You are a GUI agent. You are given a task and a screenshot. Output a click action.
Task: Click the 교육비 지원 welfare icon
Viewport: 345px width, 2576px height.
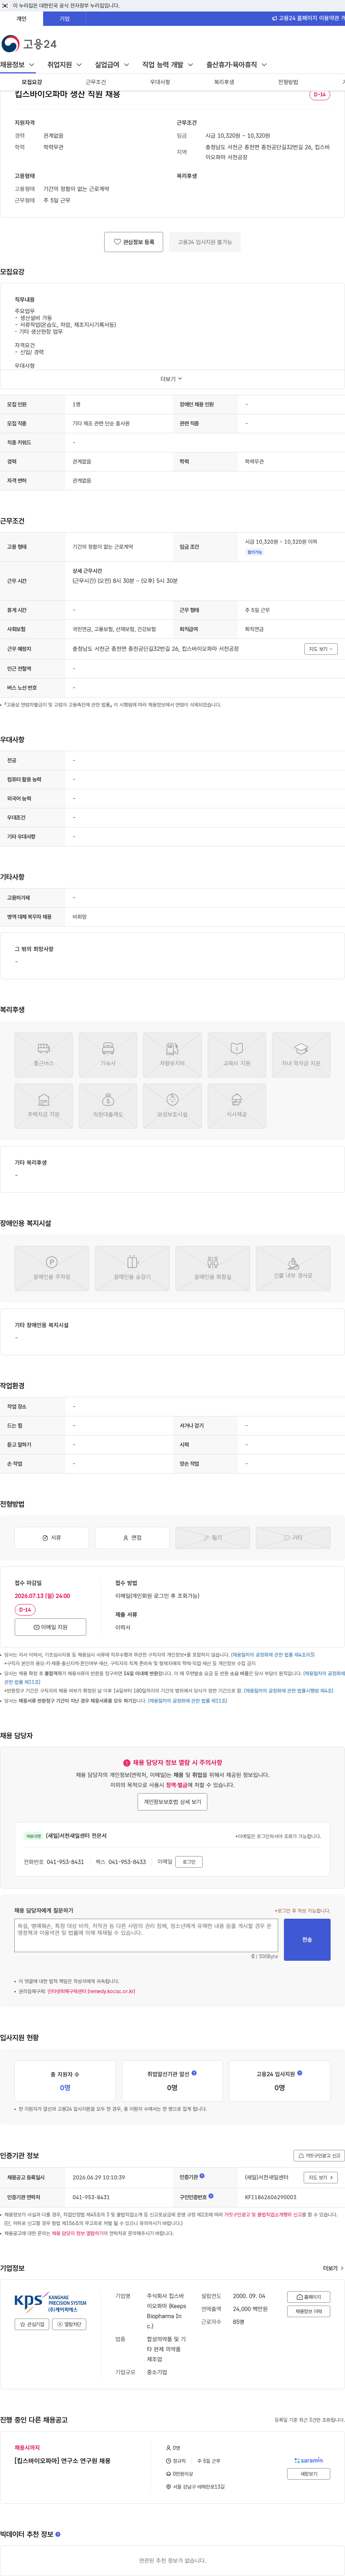[237, 1055]
